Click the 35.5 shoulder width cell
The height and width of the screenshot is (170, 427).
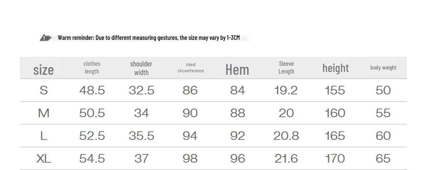141,136
